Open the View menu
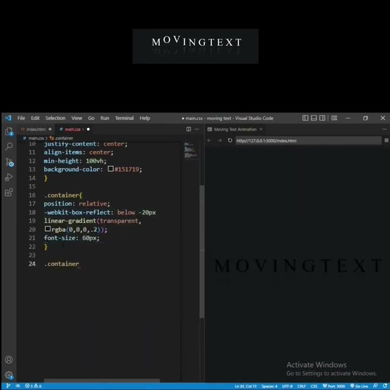The height and width of the screenshot is (390, 390). pos(76,118)
